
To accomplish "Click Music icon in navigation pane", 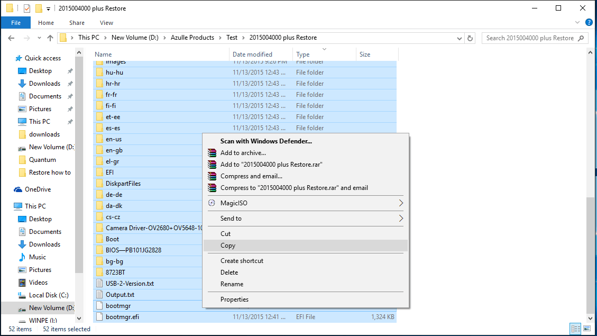I will 22,257.
